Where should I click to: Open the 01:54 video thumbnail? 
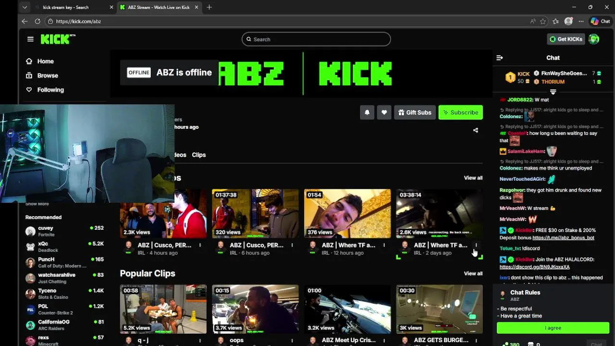[x=347, y=213]
